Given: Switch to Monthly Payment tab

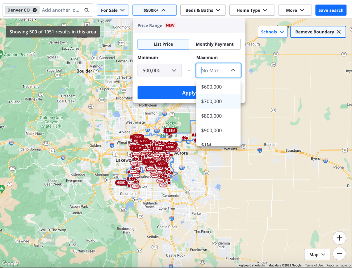Looking at the screenshot, I should 215,44.
